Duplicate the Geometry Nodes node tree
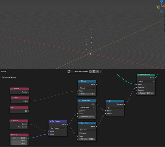This screenshot has width=165, height=147. pos(94,72)
